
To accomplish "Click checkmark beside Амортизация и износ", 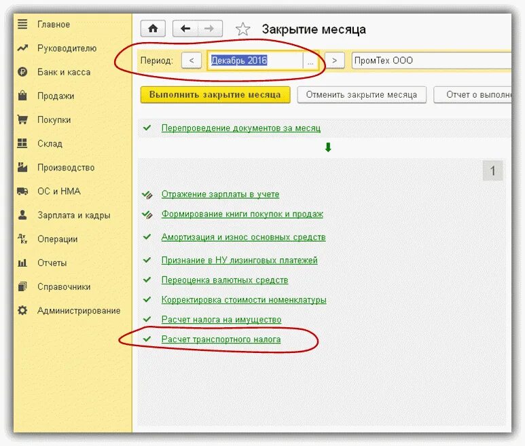I will [x=147, y=237].
